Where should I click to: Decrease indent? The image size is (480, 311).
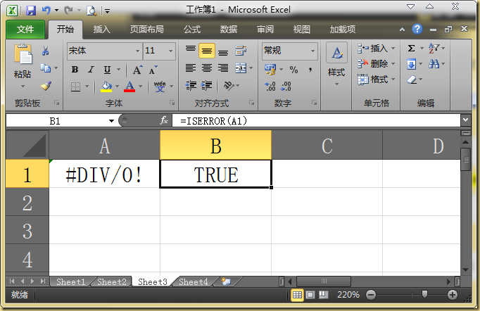191,85
